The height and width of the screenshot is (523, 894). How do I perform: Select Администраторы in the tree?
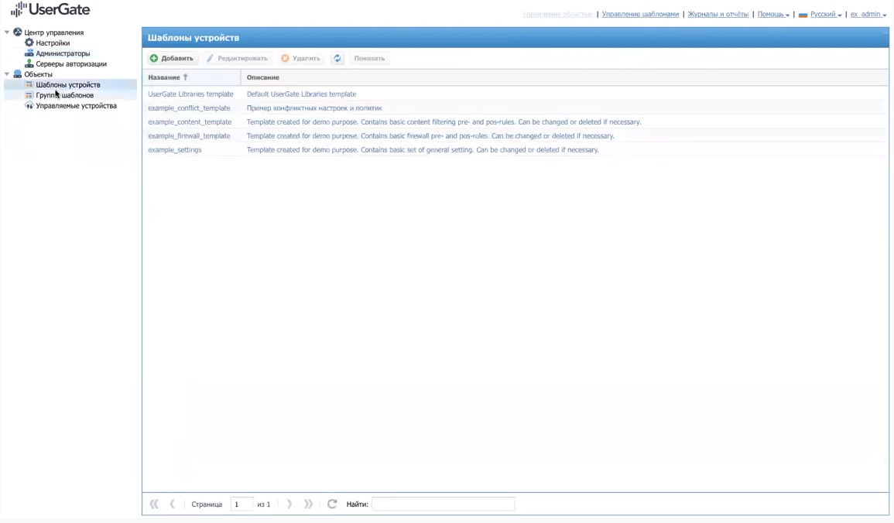(63, 53)
